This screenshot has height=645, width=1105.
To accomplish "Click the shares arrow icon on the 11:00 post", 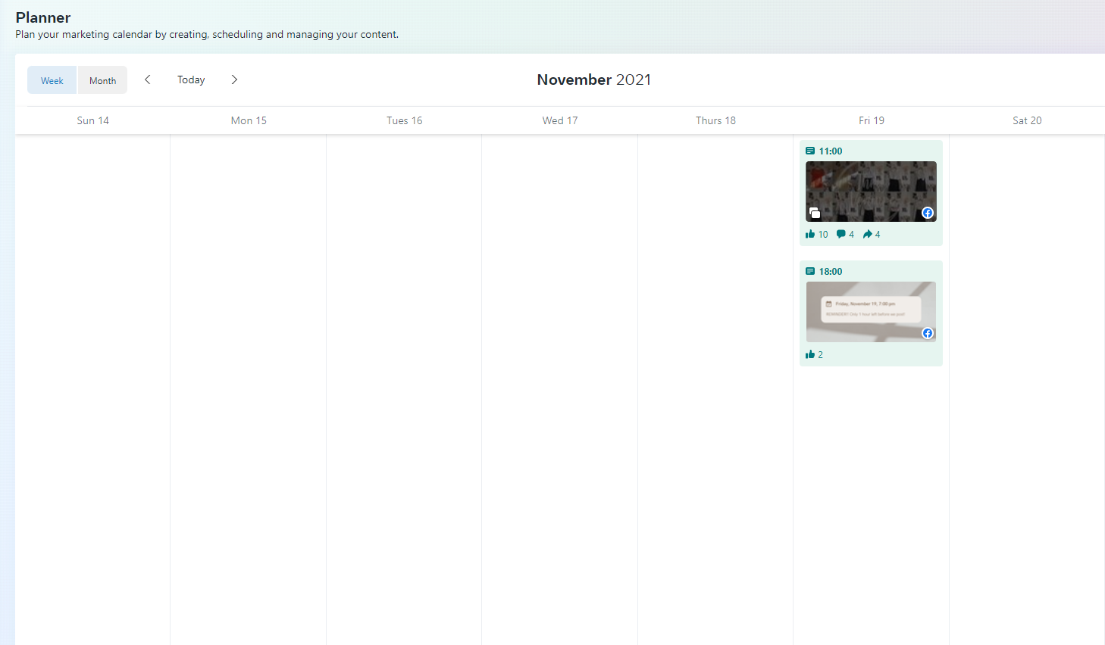I will (x=868, y=234).
